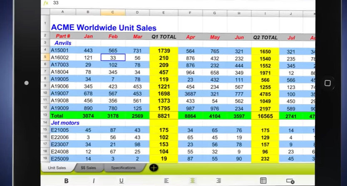Tap the iPad home button
The width and height of the screenshot is (347, 186).
(x=327, y=83)
